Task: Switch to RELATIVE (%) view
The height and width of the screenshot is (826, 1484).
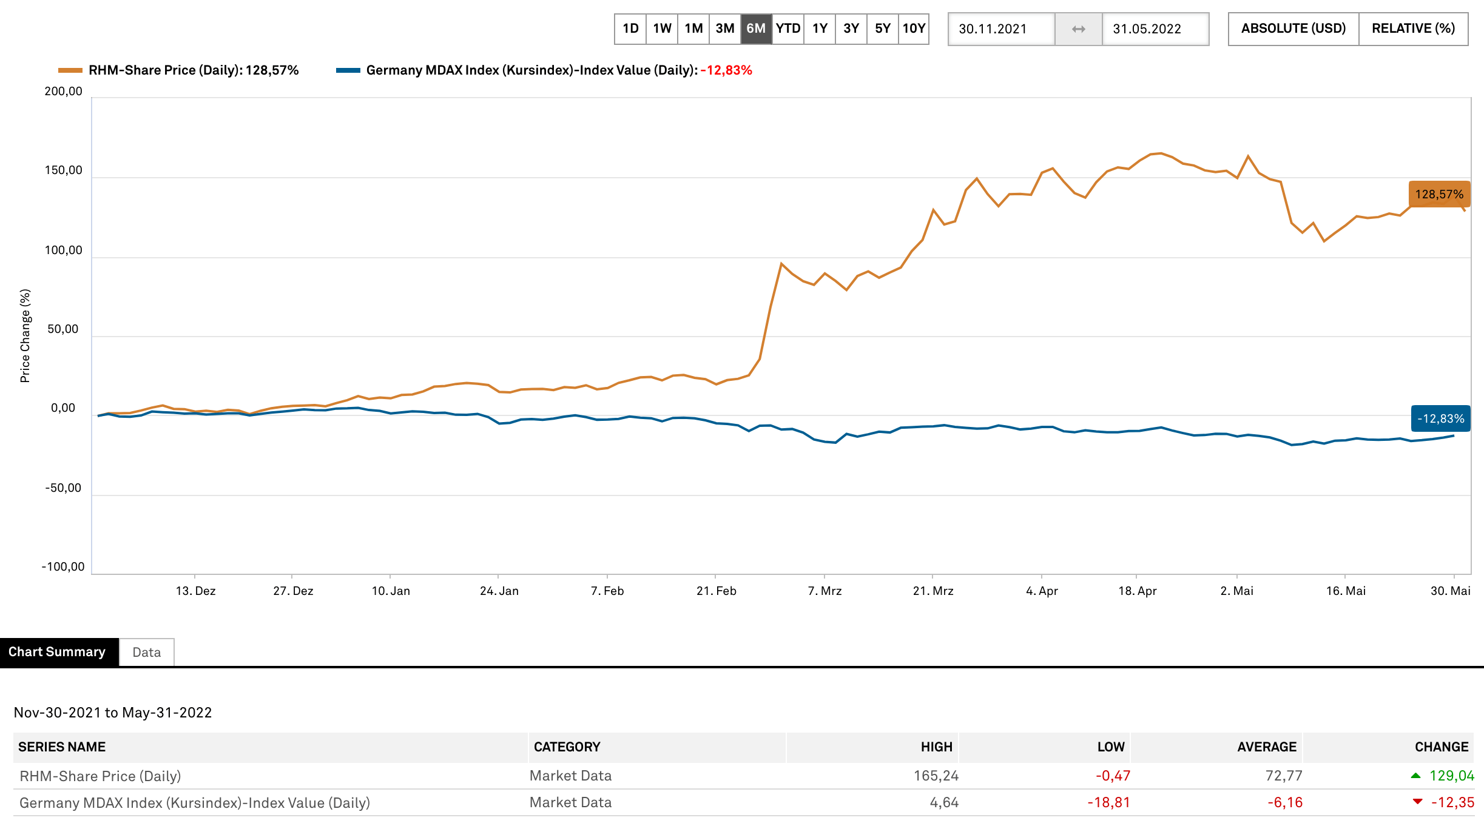Action: pyautogui.click(x=1413, y=29)
